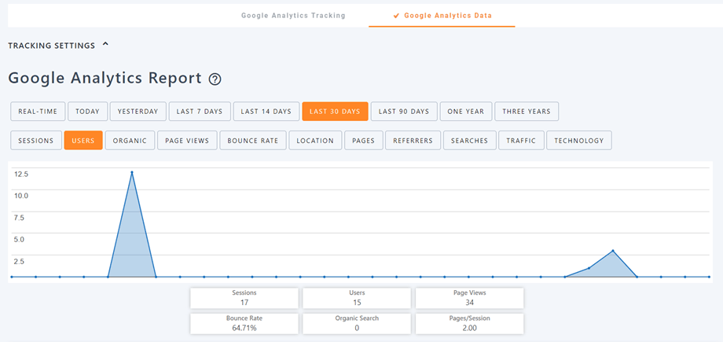Image resolution: width=723 pixels, height=342 pixels.
Task: Choose the Last 7 Days range
Action: 200,112
